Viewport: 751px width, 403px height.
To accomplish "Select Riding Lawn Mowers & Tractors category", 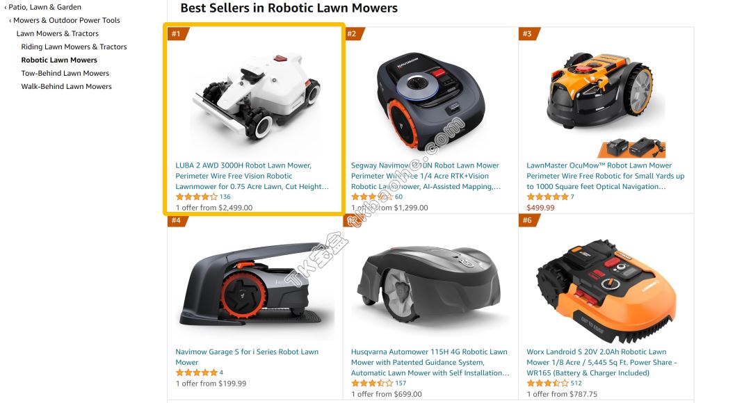I will [74, 47].
